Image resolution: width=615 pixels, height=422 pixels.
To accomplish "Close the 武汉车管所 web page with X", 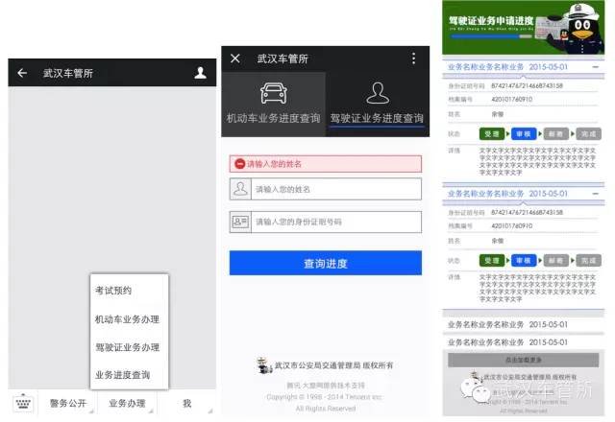I will point(235,59).
